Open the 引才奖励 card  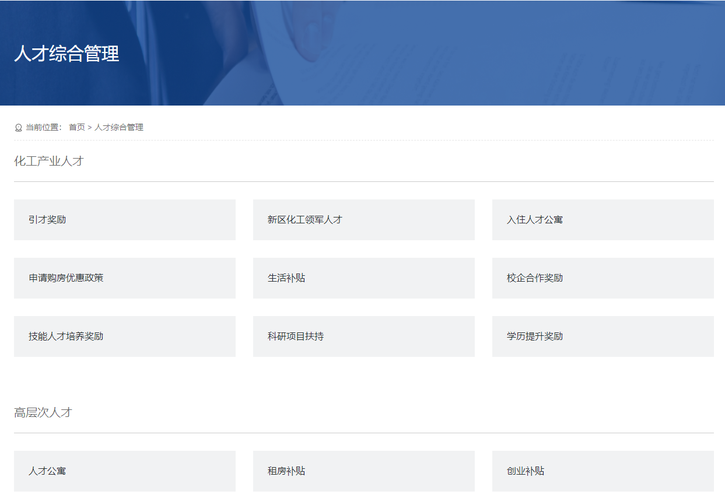tap(124, 220)
